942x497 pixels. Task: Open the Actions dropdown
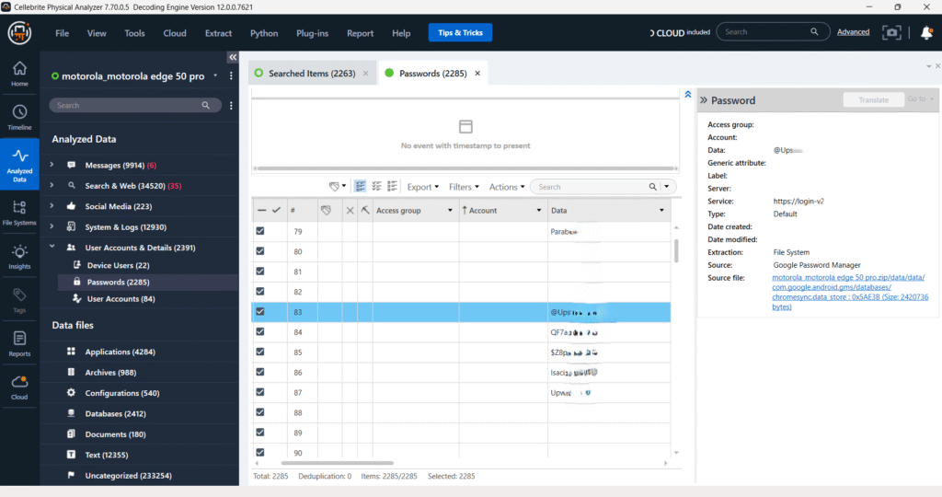point(507,187)
